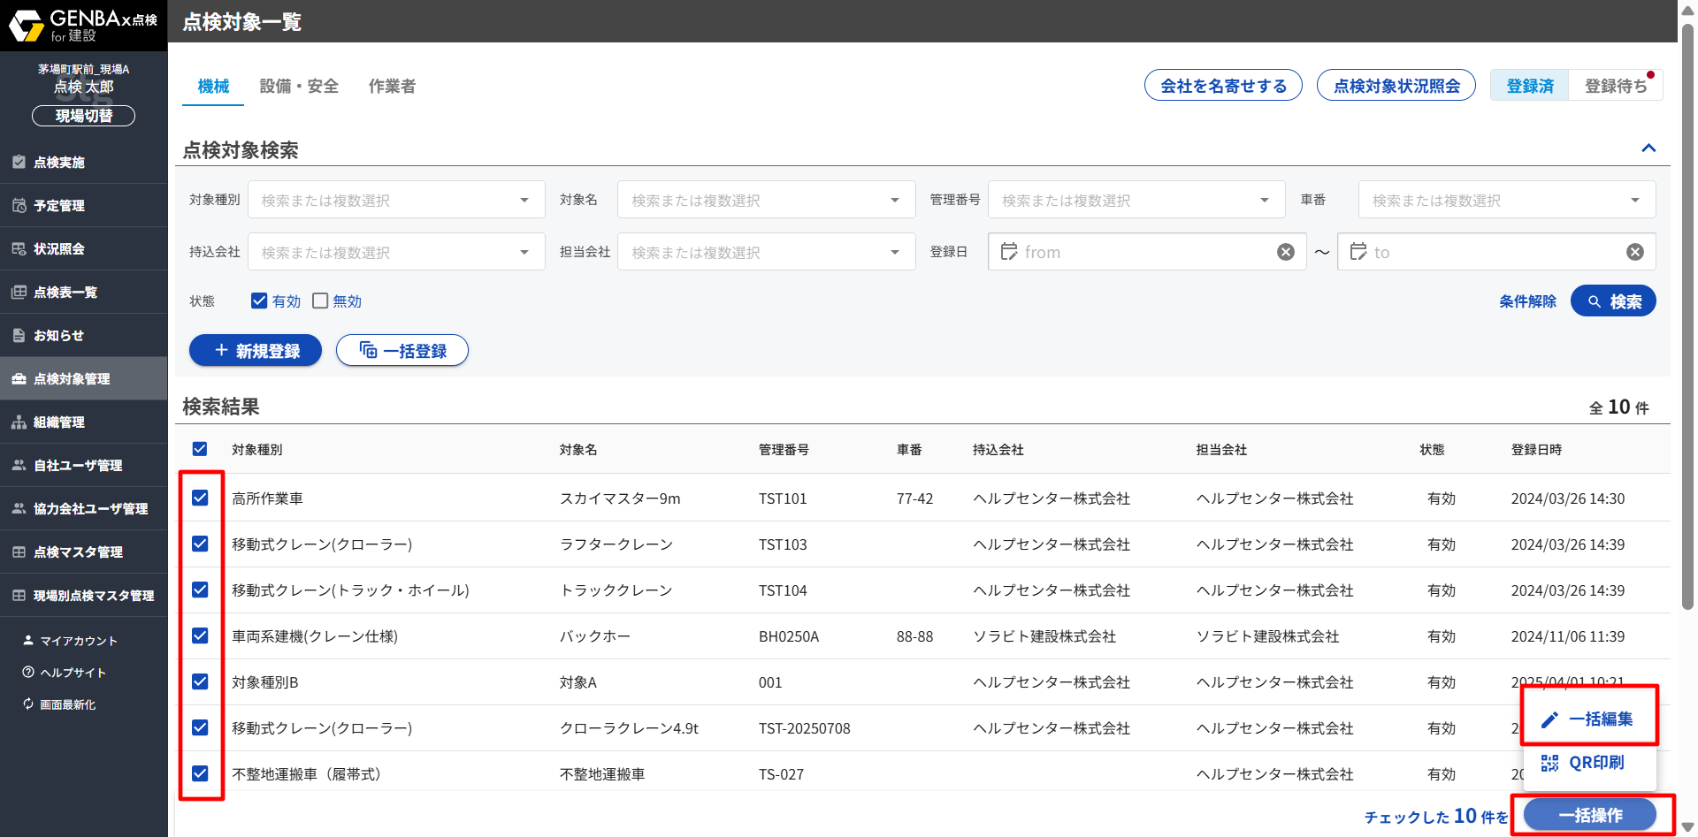This screenshot has height=837, width=1698.
Task: Clear the 登録日 from date field
Action: [x=1285, y=253]
